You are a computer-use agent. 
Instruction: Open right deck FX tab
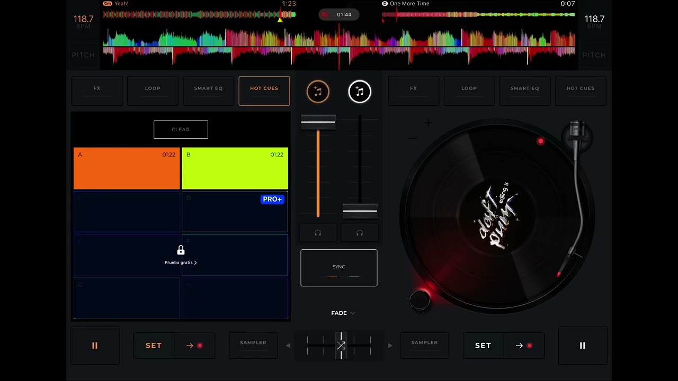[413, 91]
